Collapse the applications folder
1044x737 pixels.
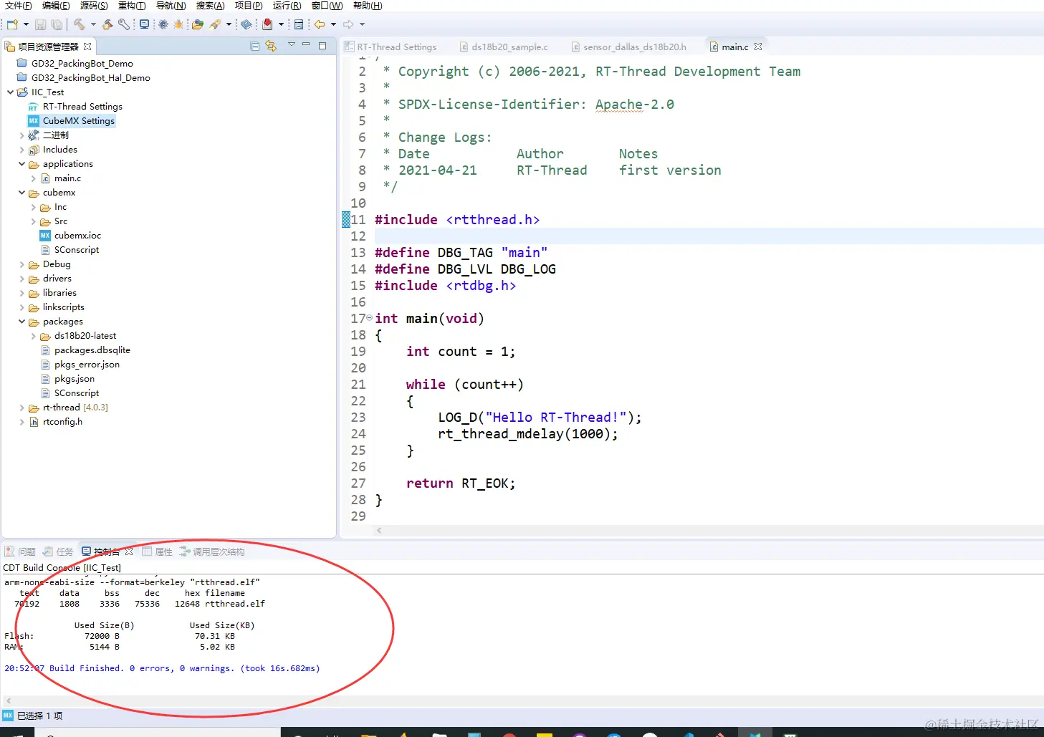click(x=21, y=164)
